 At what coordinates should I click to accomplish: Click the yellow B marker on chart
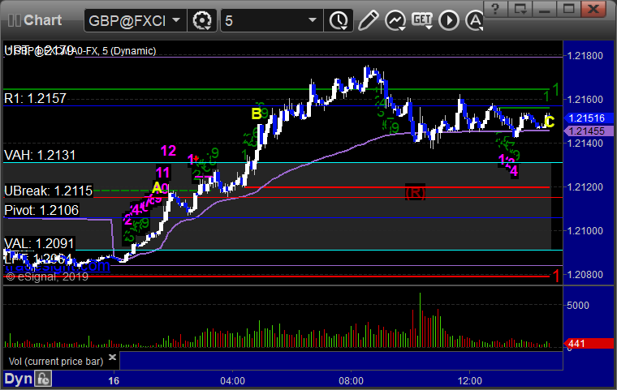pos(257,114)
